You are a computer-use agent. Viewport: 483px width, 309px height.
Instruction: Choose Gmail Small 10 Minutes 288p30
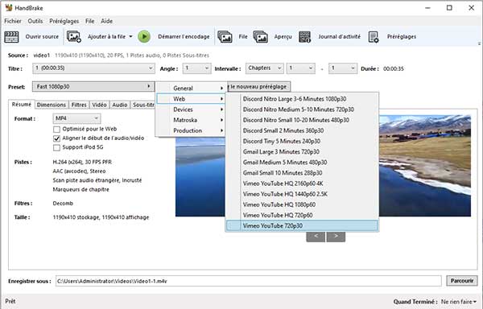302,173
